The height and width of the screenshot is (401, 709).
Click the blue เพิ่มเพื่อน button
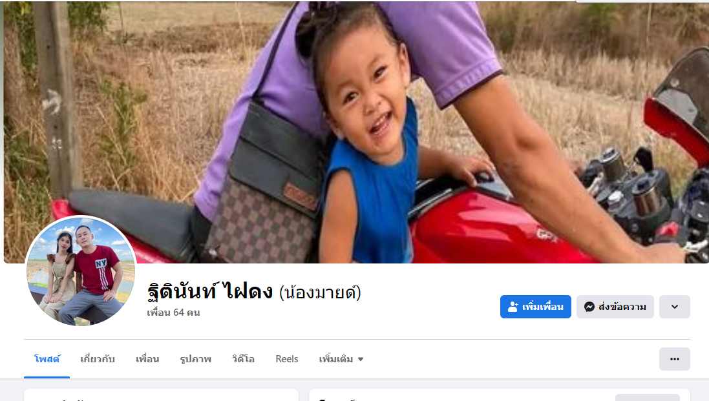click(535, 307)
